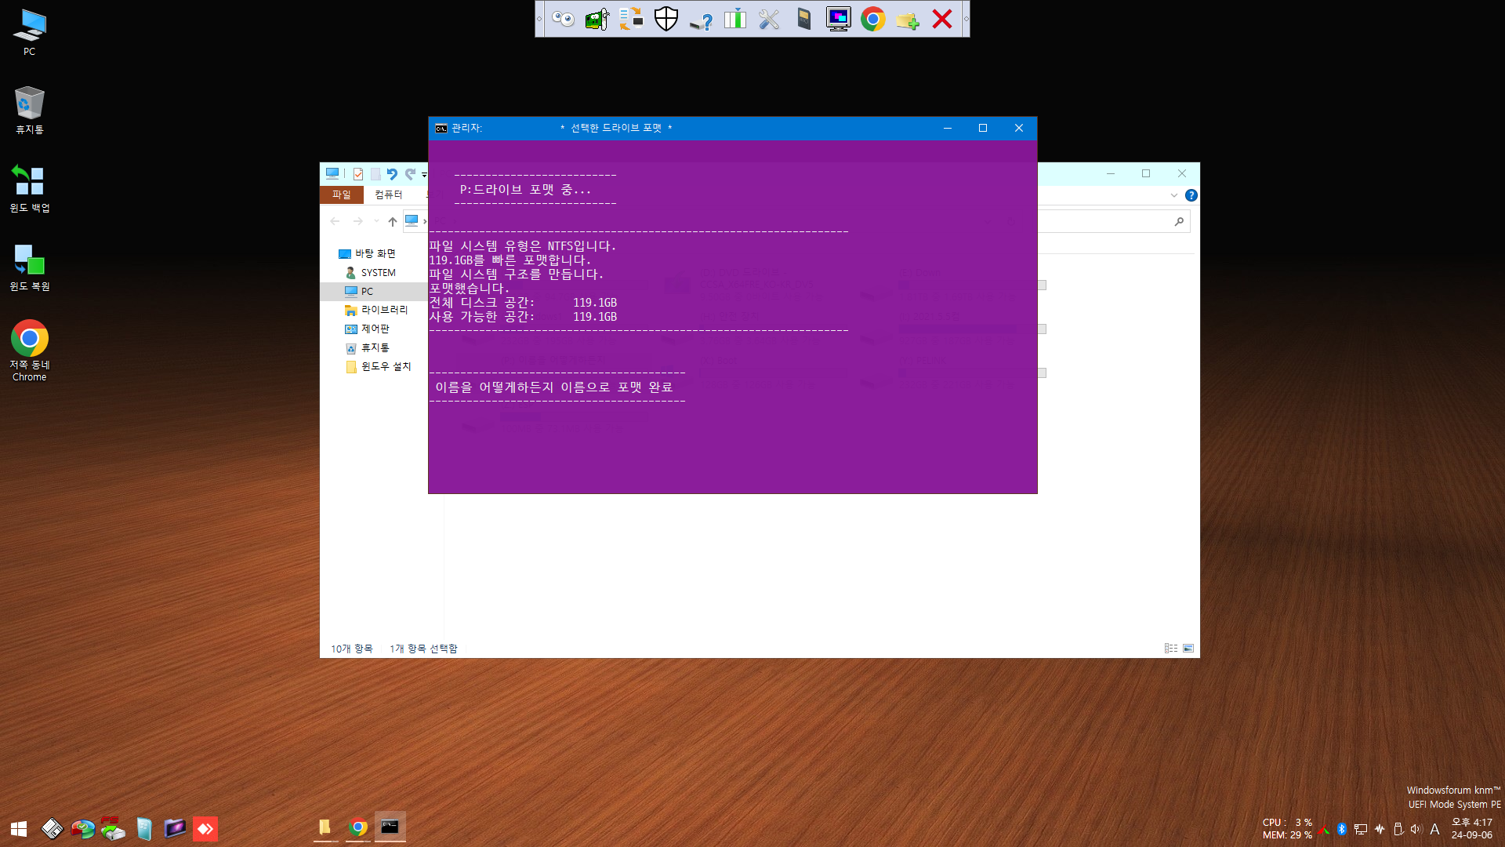Launch the FS drive capture taskbar icon
This screenshot has height=847, width=1505.
pyautogui.click(x=113, y=829)
